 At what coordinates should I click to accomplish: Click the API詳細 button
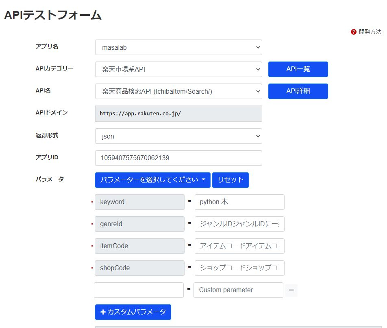[x=298, y=91]
